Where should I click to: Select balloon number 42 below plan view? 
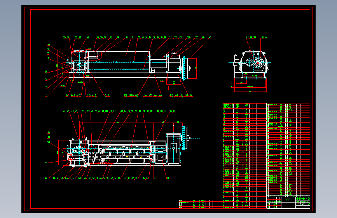(168, 178)
